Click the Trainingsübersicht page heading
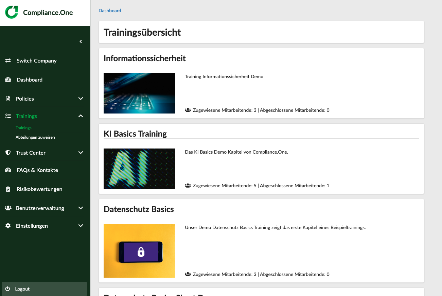Image resolution: width=442 pixels, height=296 pixels. (142, 32)
